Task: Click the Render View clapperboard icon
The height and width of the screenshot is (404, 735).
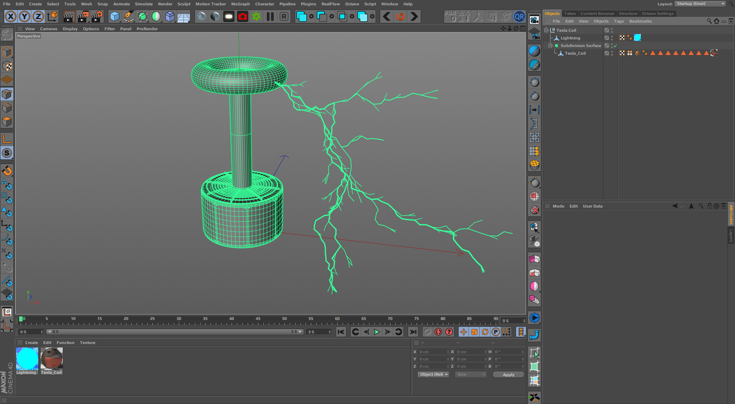Action: [69, 16]
